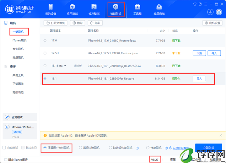Open 我的设备 device icon in top bar
Image resolution: width=226 pixels, height=163 pixels.
51,9
